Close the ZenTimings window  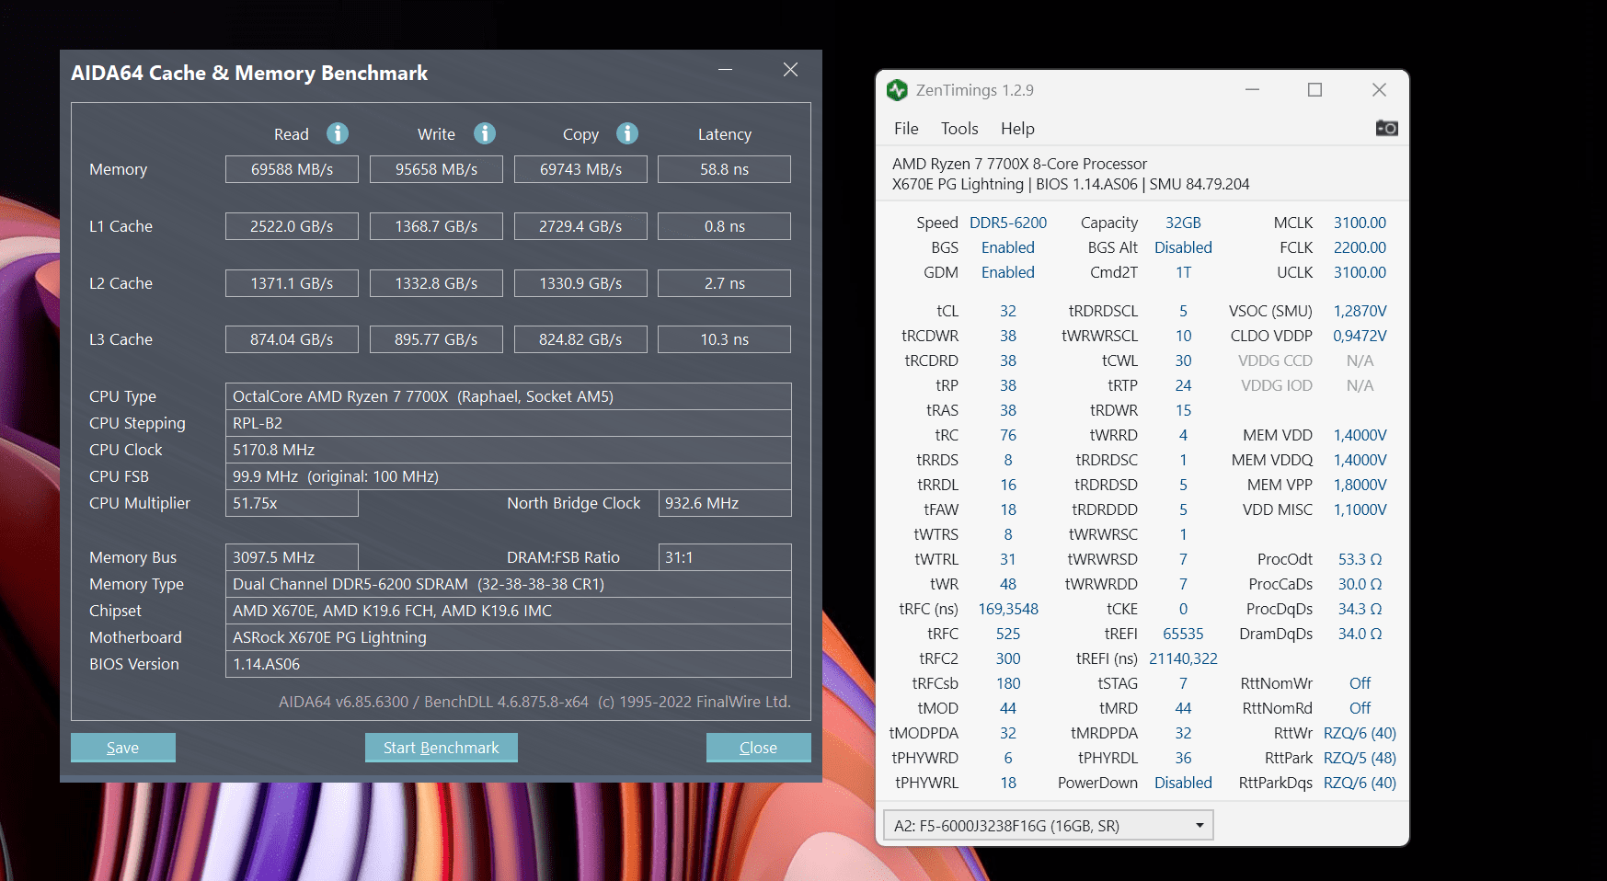click(1379, 89)
